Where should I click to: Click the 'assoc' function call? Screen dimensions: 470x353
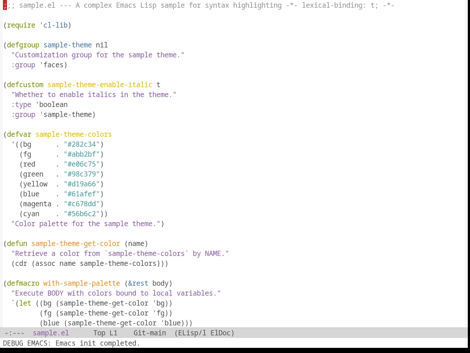(46, 263)
